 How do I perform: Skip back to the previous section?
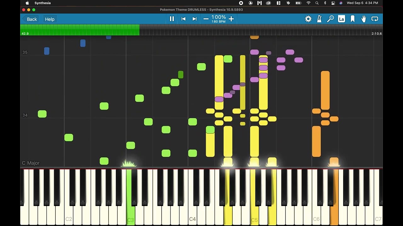183,19
